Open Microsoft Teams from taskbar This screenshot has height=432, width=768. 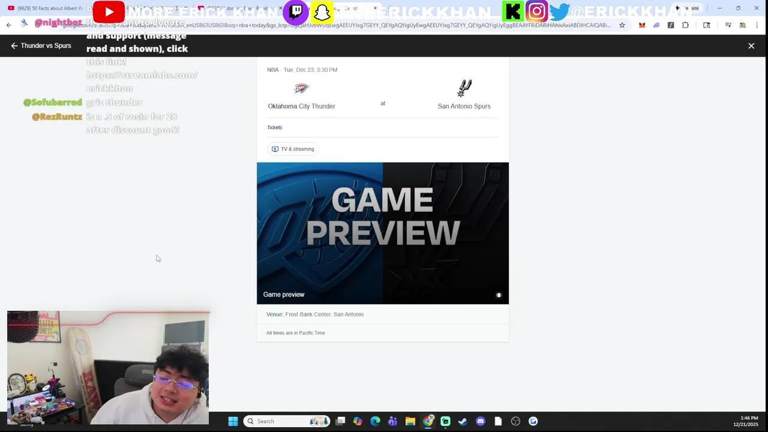coord(392,421)
